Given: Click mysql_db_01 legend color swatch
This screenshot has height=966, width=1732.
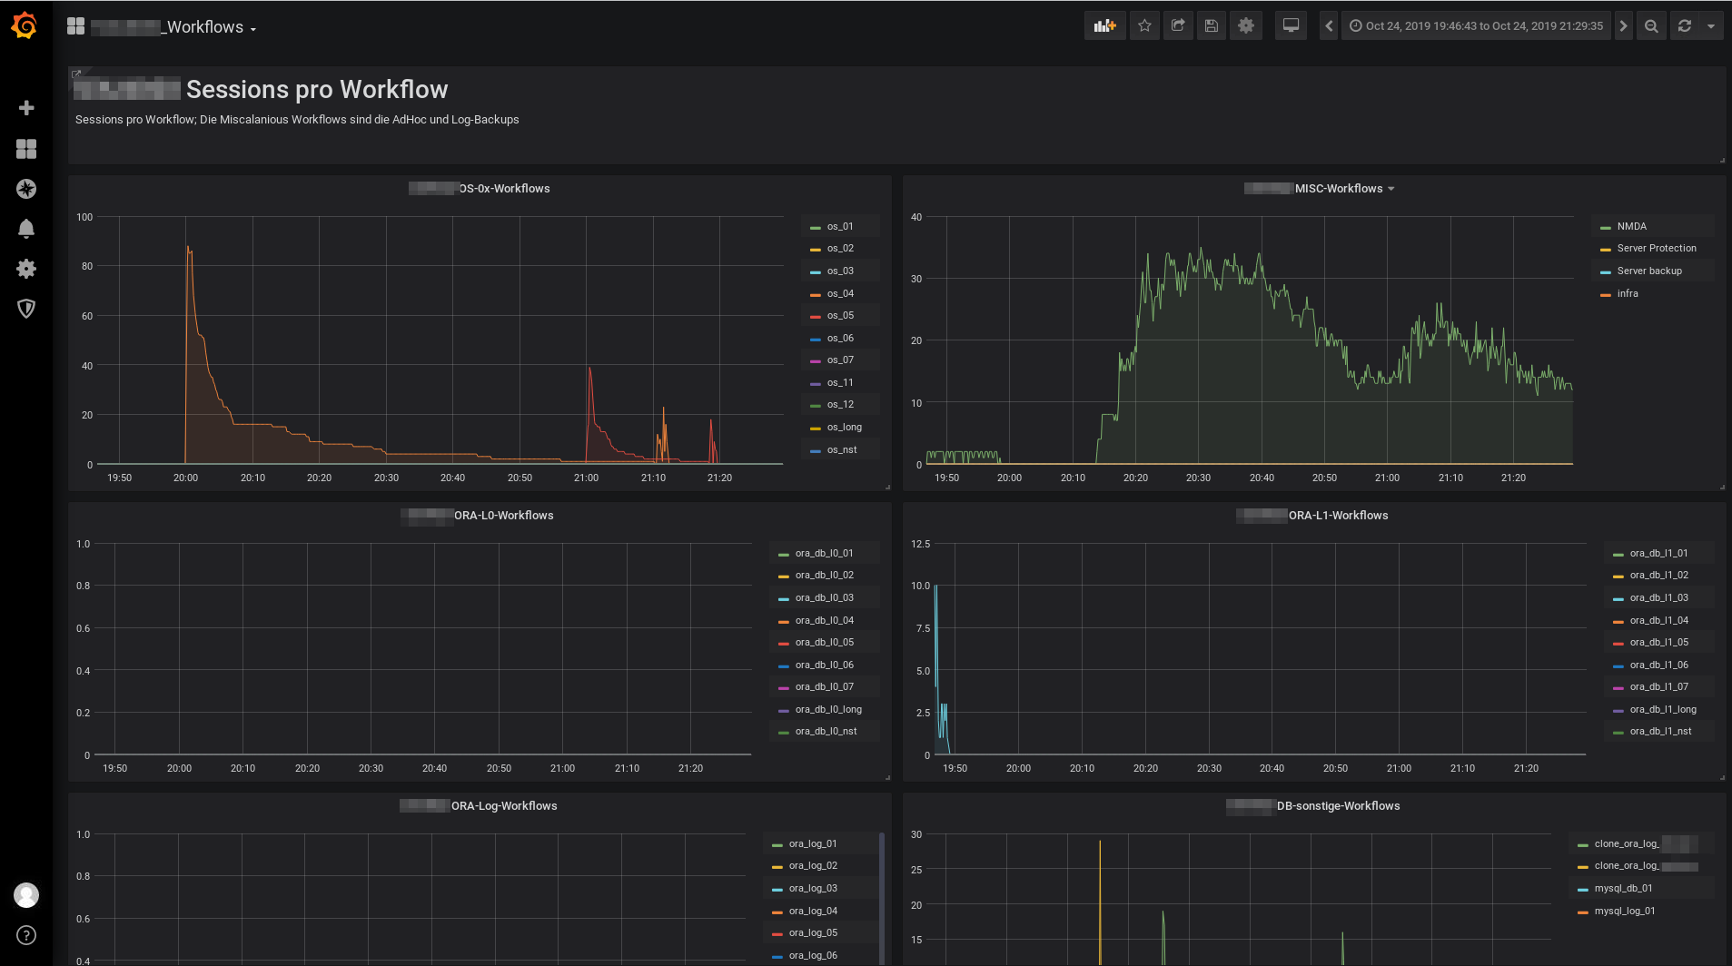Looking at the screenshot, I should point(1582,890).
